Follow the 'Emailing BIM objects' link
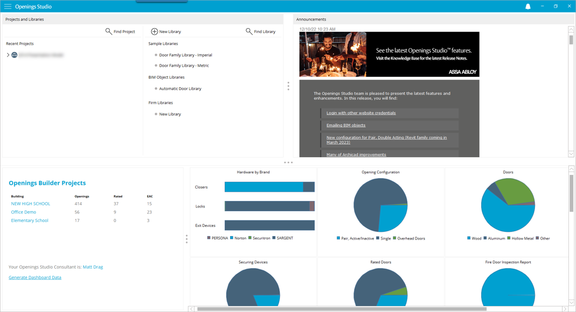The width and height of the screenshot is (576, 312). [346, 125]
